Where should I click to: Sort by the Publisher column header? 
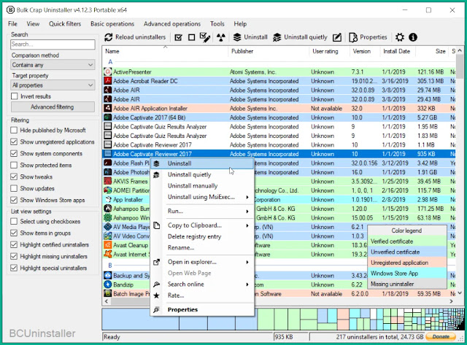[242, 51]
